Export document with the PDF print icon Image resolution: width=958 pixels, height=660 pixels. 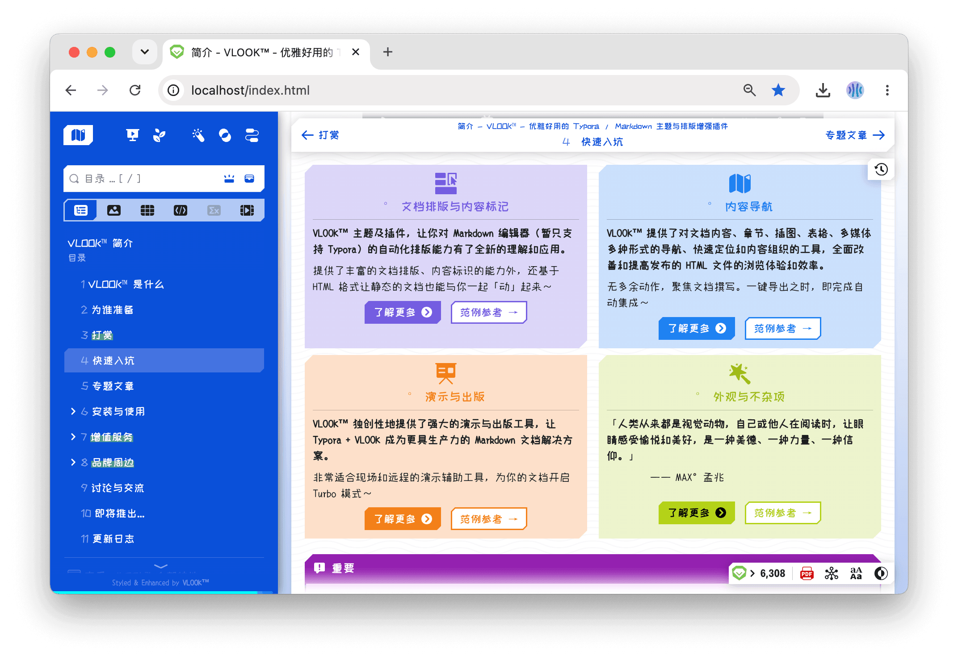point(807,573)
